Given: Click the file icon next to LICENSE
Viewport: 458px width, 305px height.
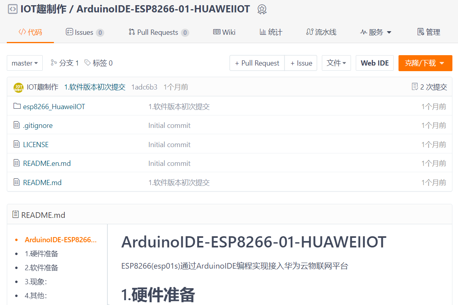Looking at the screenshot, I should 17,144.
